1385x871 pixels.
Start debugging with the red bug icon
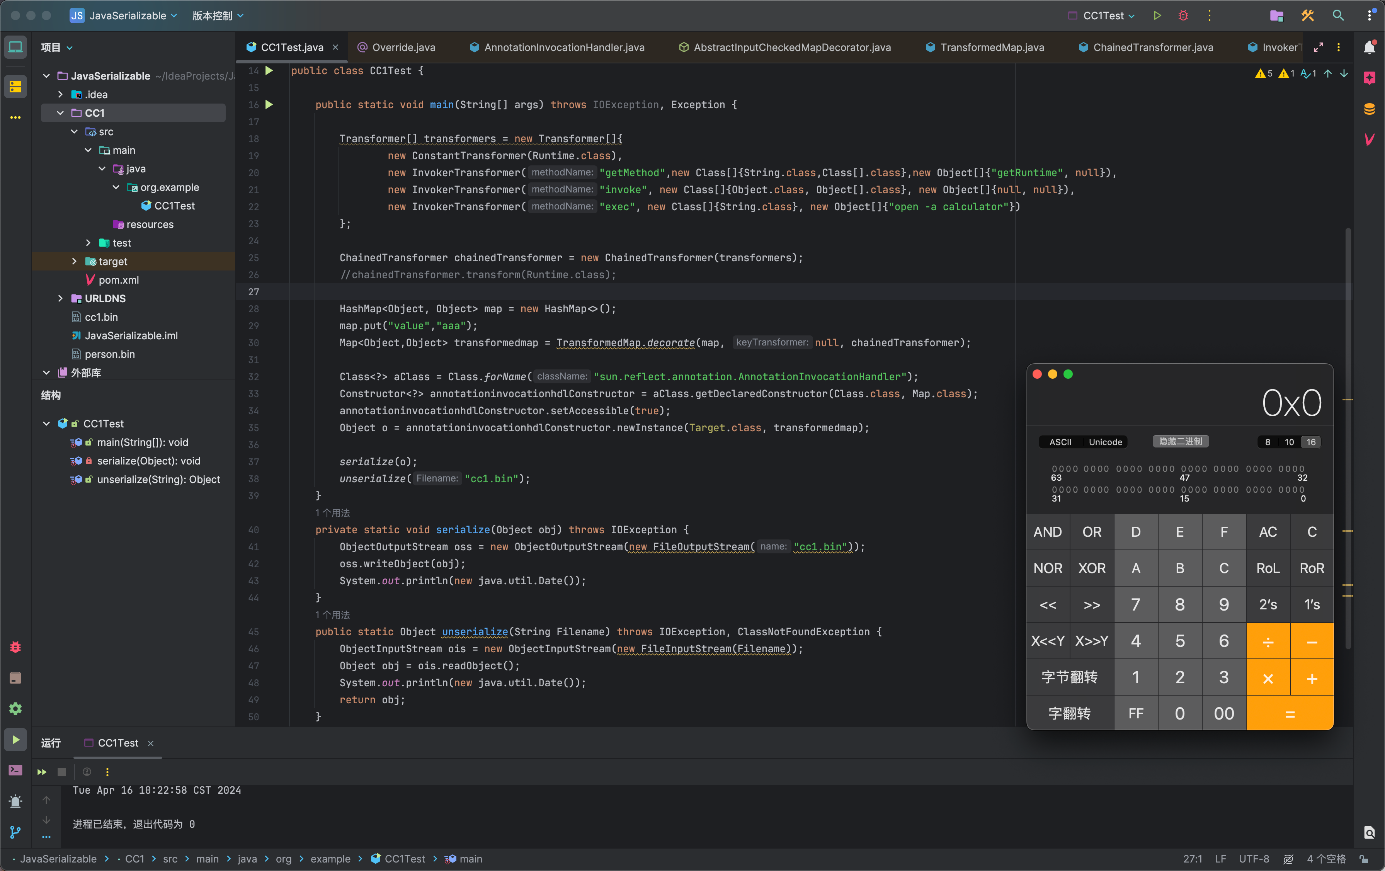(x=1183, y=15)
